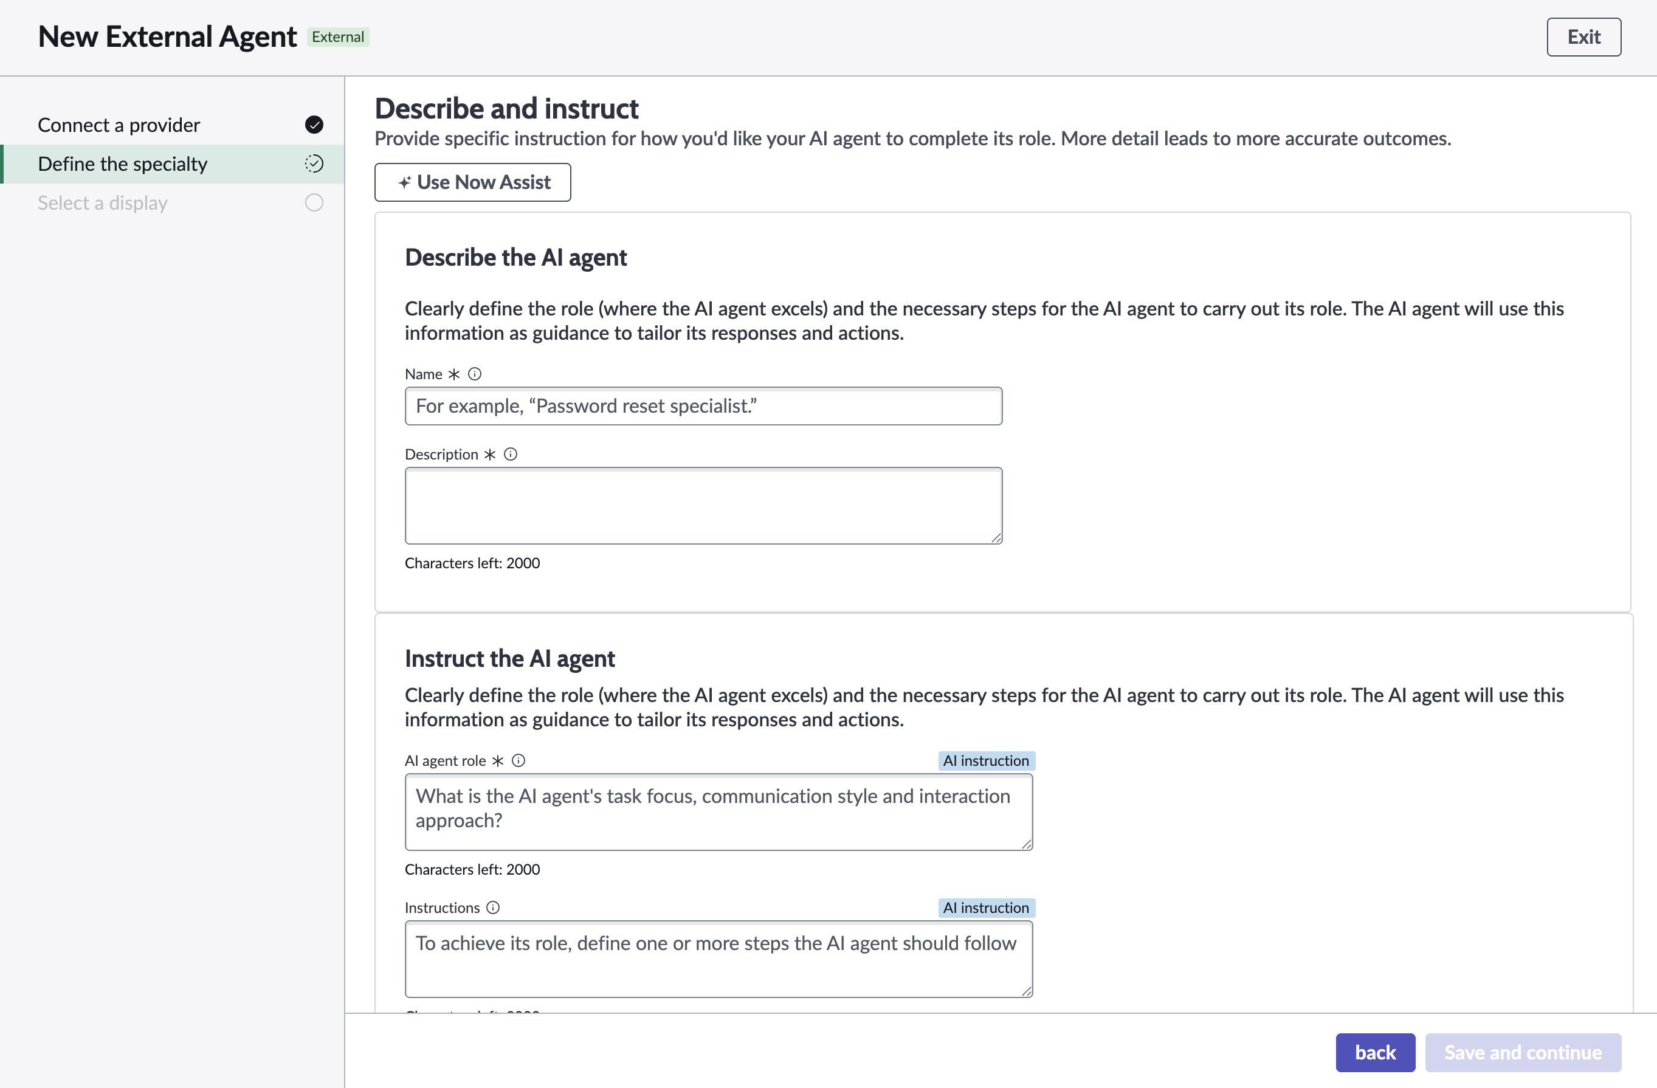
Task: Click the empty circle for Select a display
Action: (x=314, y=202)
